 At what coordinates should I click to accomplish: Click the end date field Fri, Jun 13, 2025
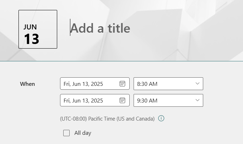tap(95, 100)
